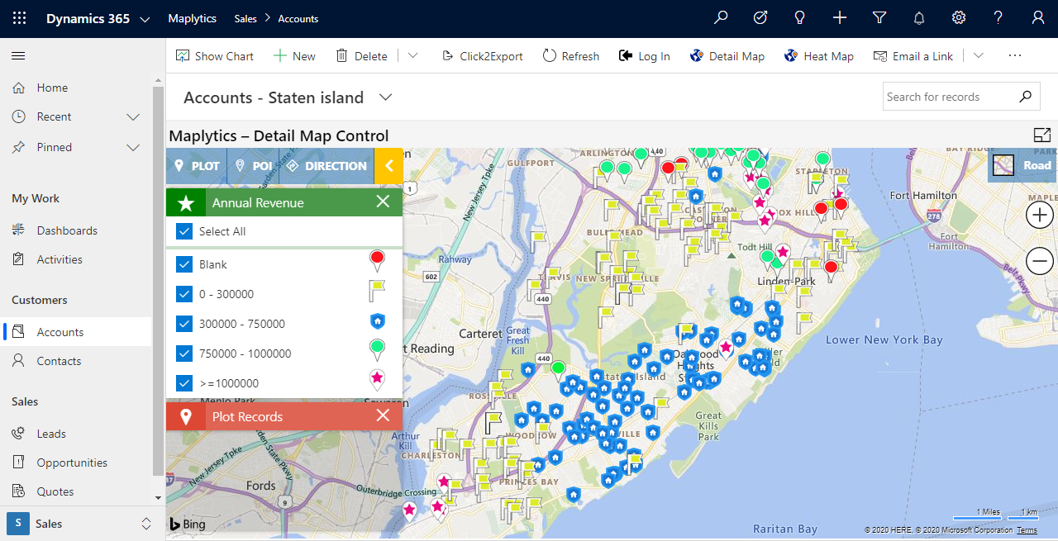Viewport: 1058px width, 541px height.
Task: Open the map Terms link
Action: pyautogui.click(x=1027, y=530)
